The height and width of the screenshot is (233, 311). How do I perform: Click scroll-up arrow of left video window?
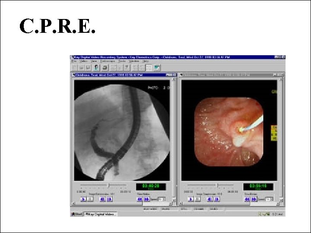coord(174,79)
